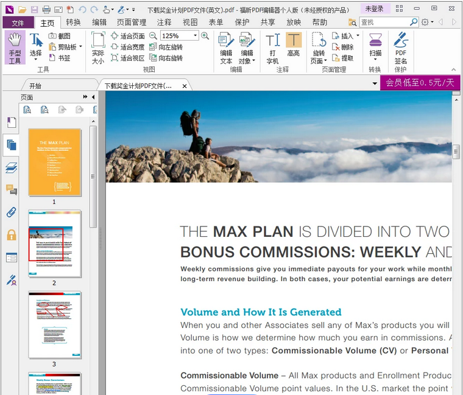
Task: Click the Undo arrow
Action: click(x=82, y=10)
